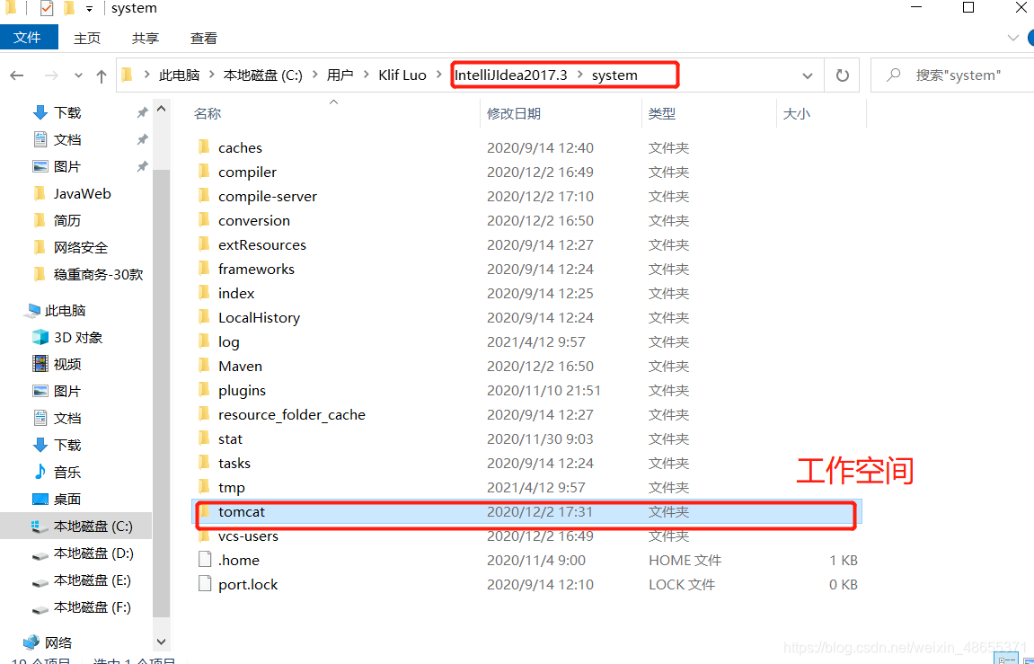Open the address bar history dropdown
1034x664 pixels.
(807, 75)
